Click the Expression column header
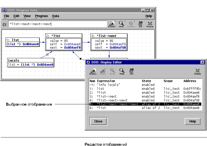The height and width of the screenshot is (146, 207). 106,81
